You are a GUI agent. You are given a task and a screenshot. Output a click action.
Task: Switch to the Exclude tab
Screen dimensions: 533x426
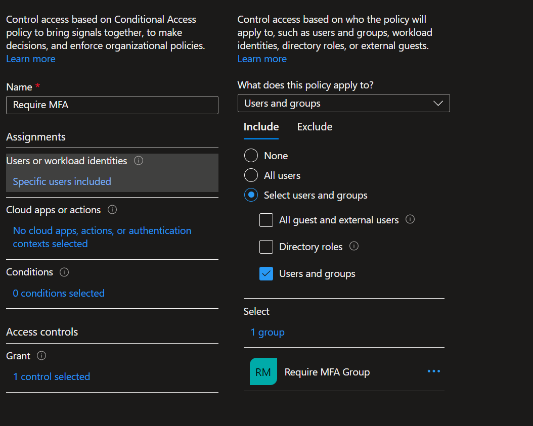point(315,127)
